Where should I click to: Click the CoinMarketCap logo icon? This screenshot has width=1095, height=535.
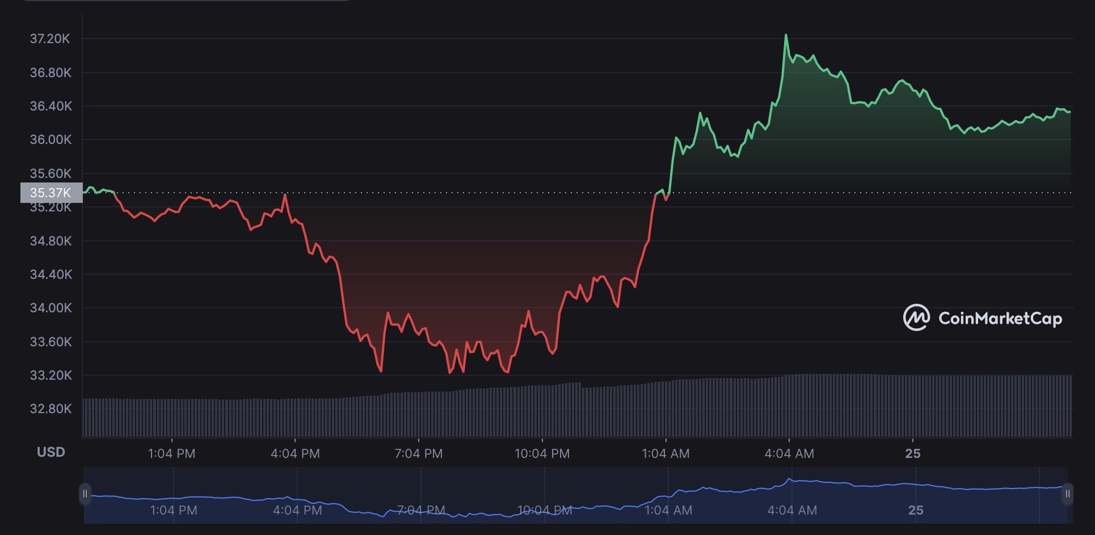tap(916, 318)
